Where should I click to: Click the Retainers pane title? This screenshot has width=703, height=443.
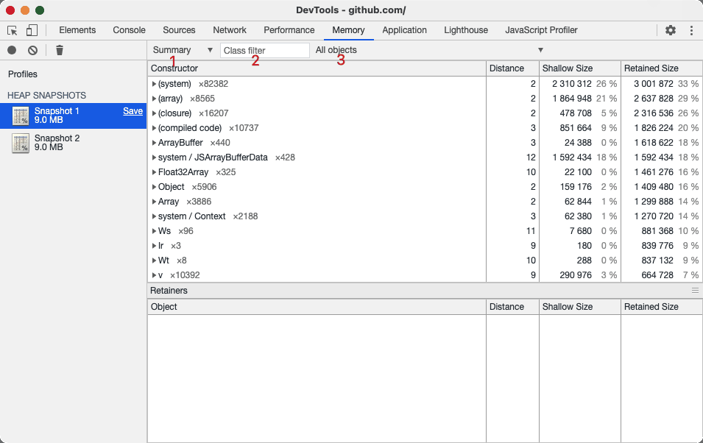coord(169,291)
